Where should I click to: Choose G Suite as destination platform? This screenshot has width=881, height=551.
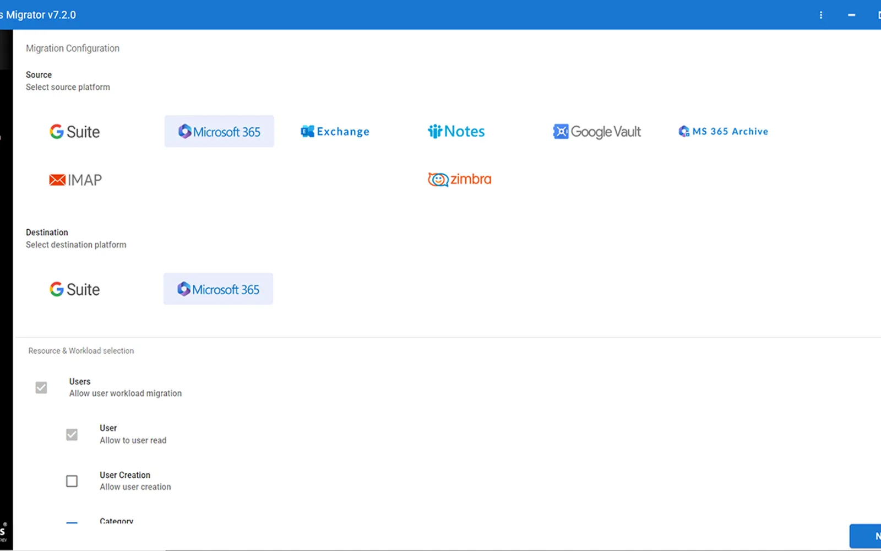tap(75, 289)
